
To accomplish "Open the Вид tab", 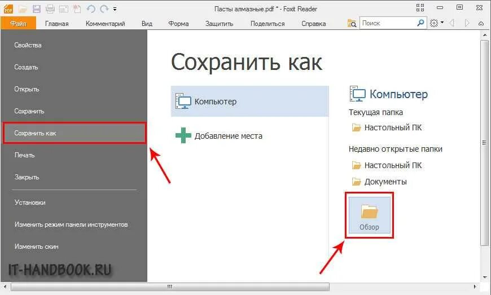I will (x=147, y=24).
